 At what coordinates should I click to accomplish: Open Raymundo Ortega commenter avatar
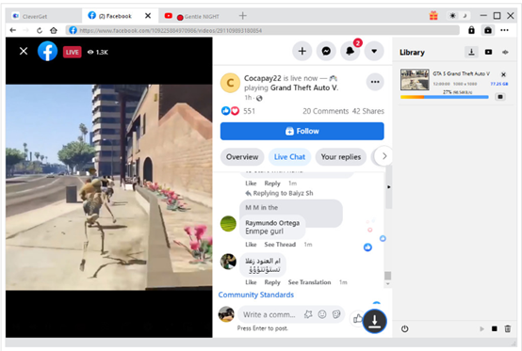coord(228,224)
